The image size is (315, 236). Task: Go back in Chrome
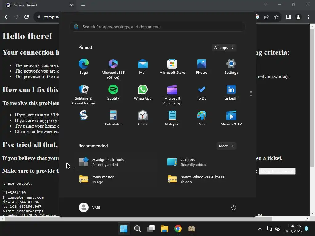(7, 17)
